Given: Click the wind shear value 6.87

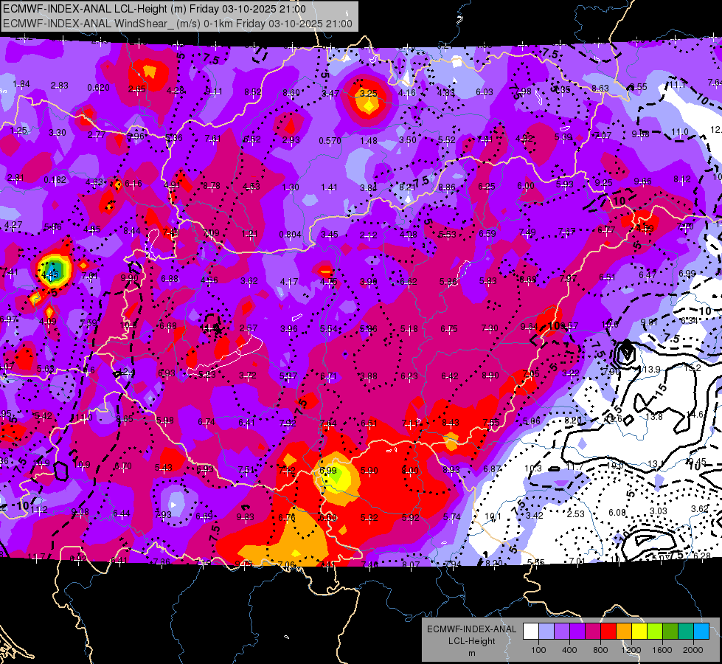Looking at the screenshot, I should [492, 468].
